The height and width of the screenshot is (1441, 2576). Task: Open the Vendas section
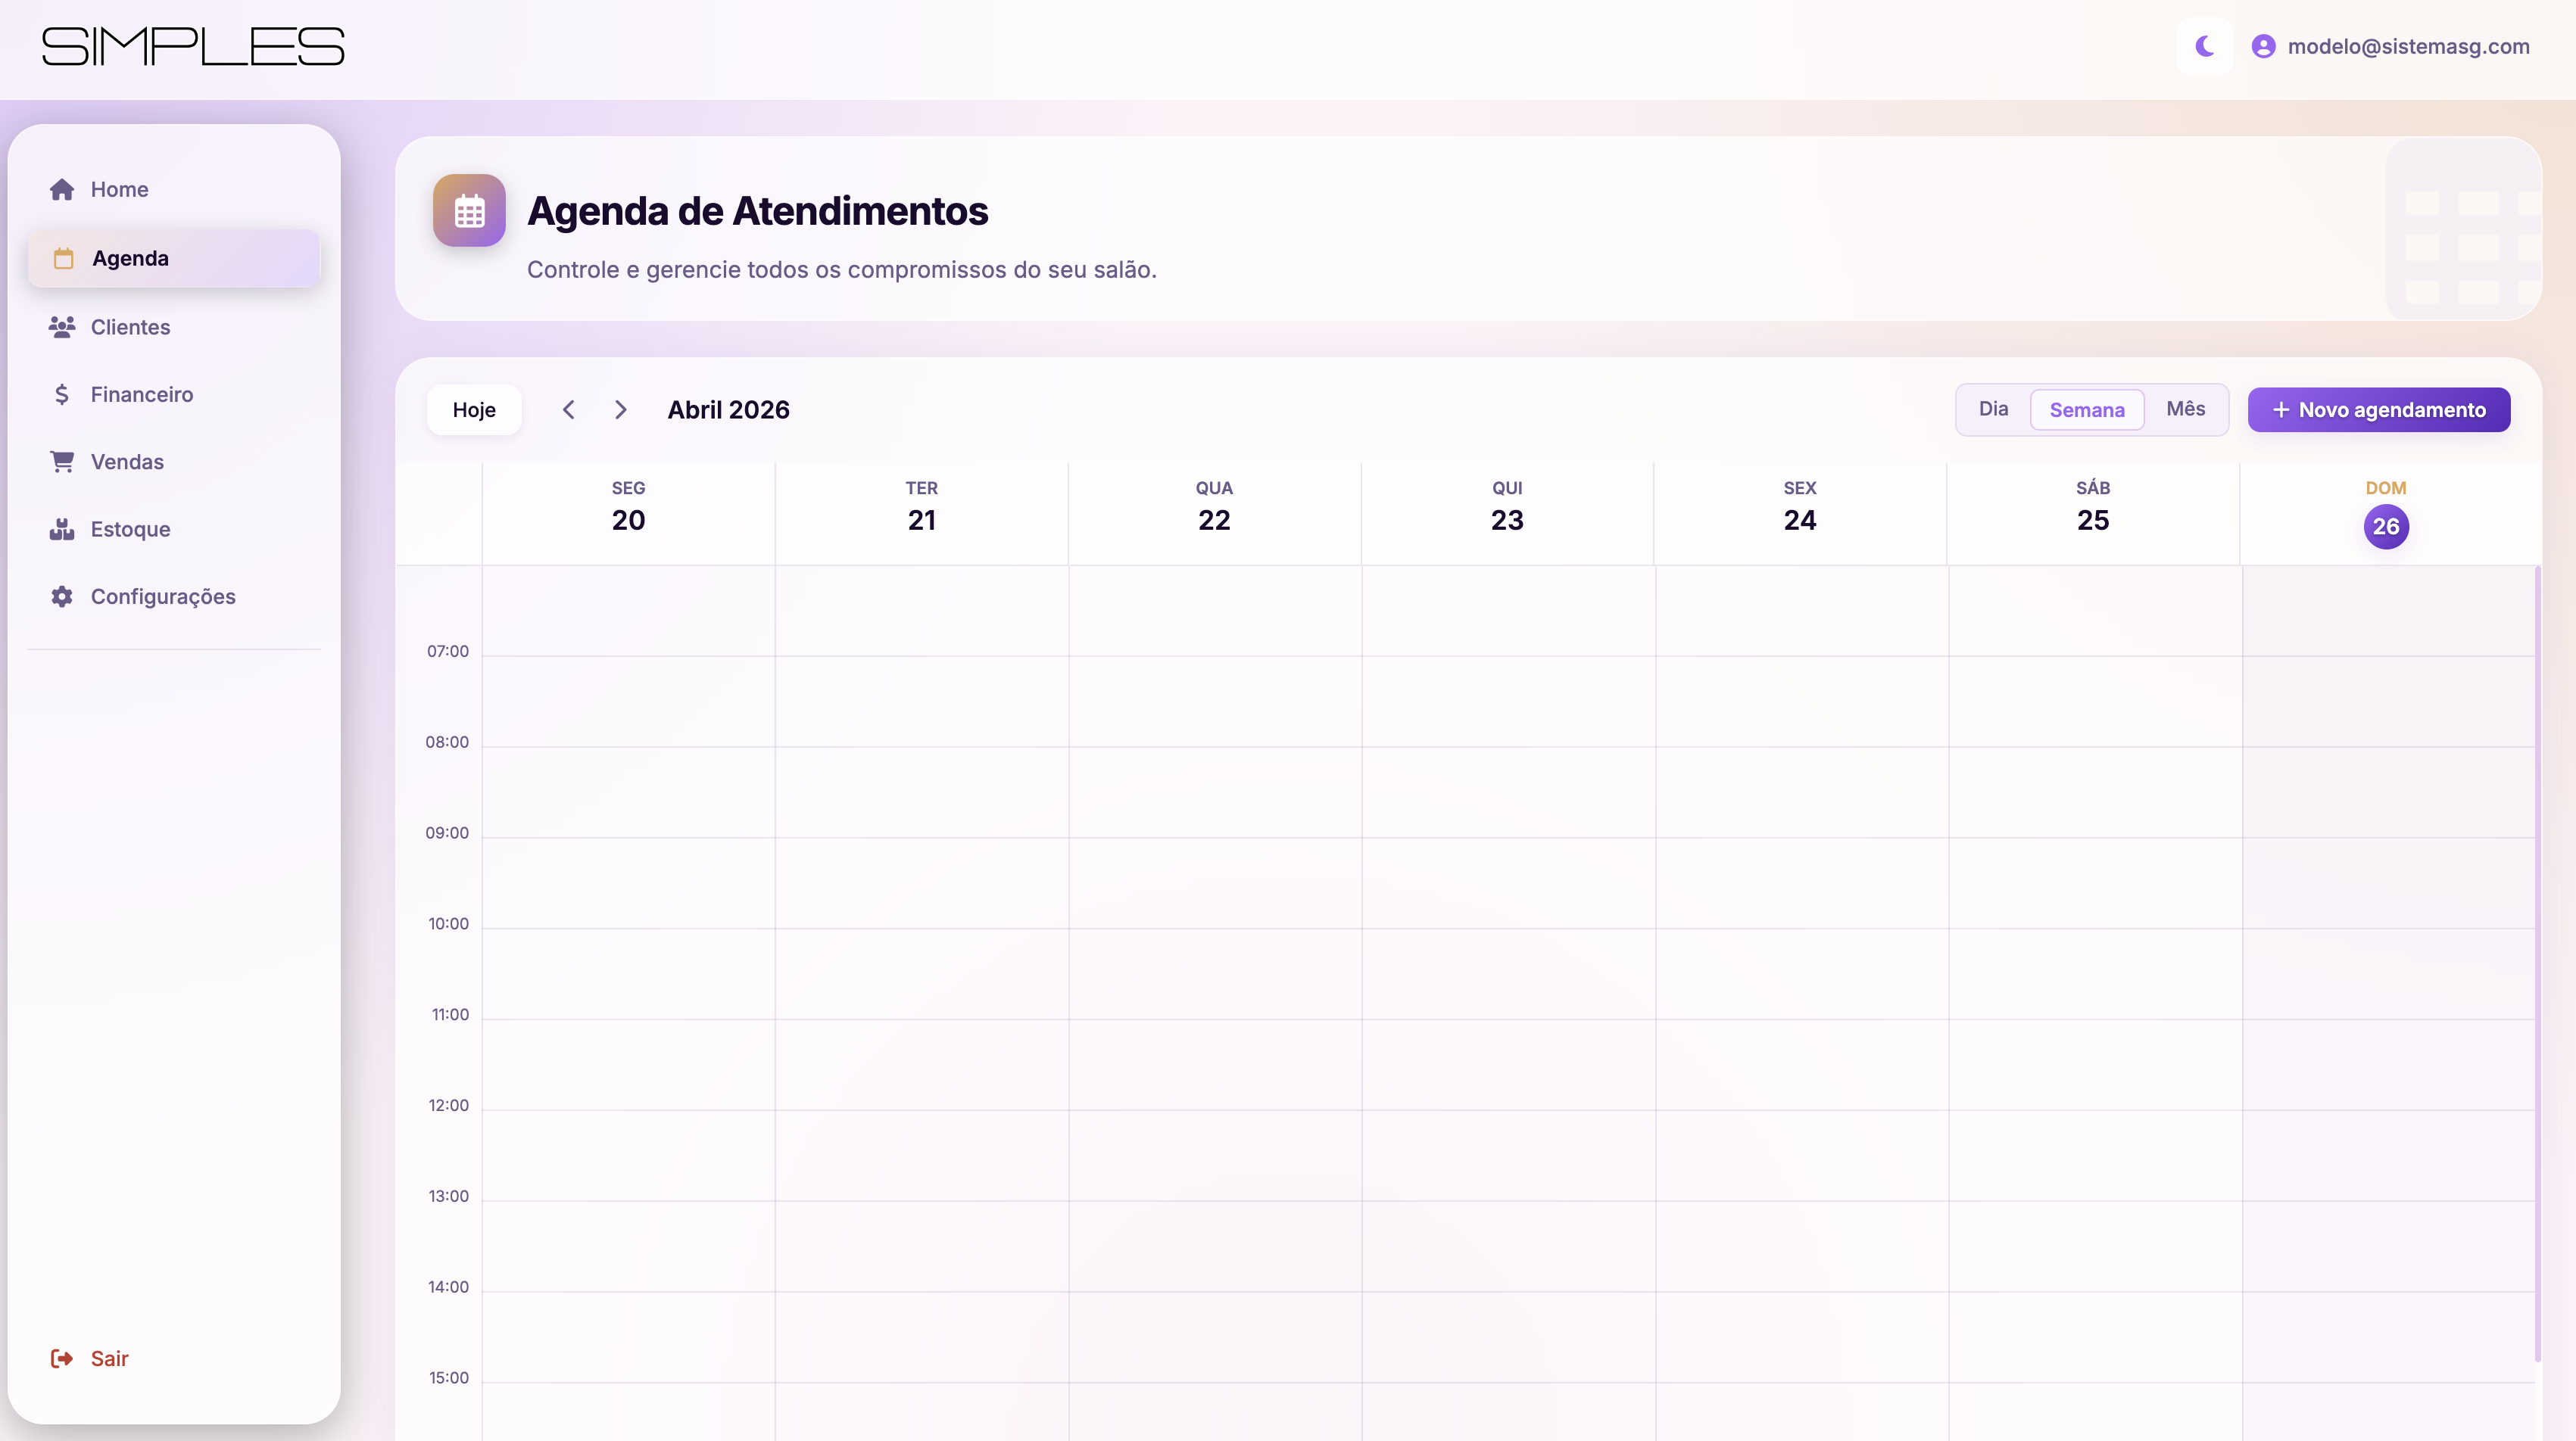[174, 462]
